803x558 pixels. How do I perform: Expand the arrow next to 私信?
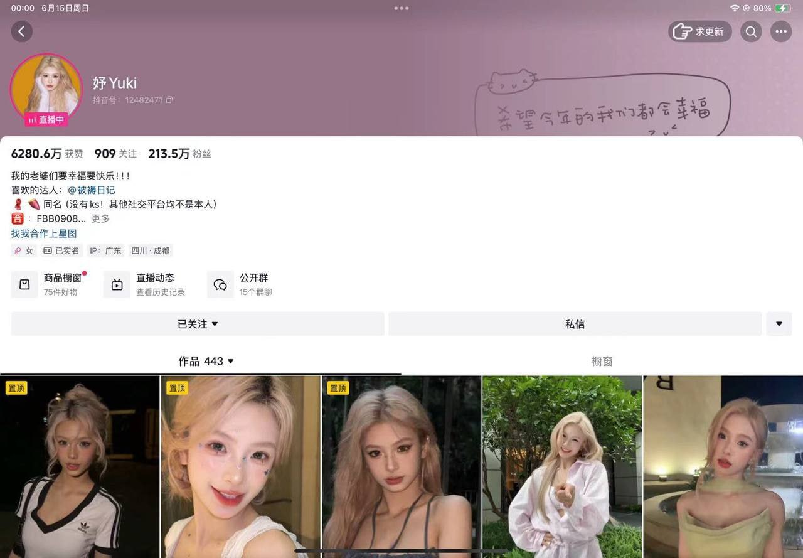tap(779, 324)
